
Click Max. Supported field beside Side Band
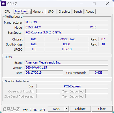(97, 96)
